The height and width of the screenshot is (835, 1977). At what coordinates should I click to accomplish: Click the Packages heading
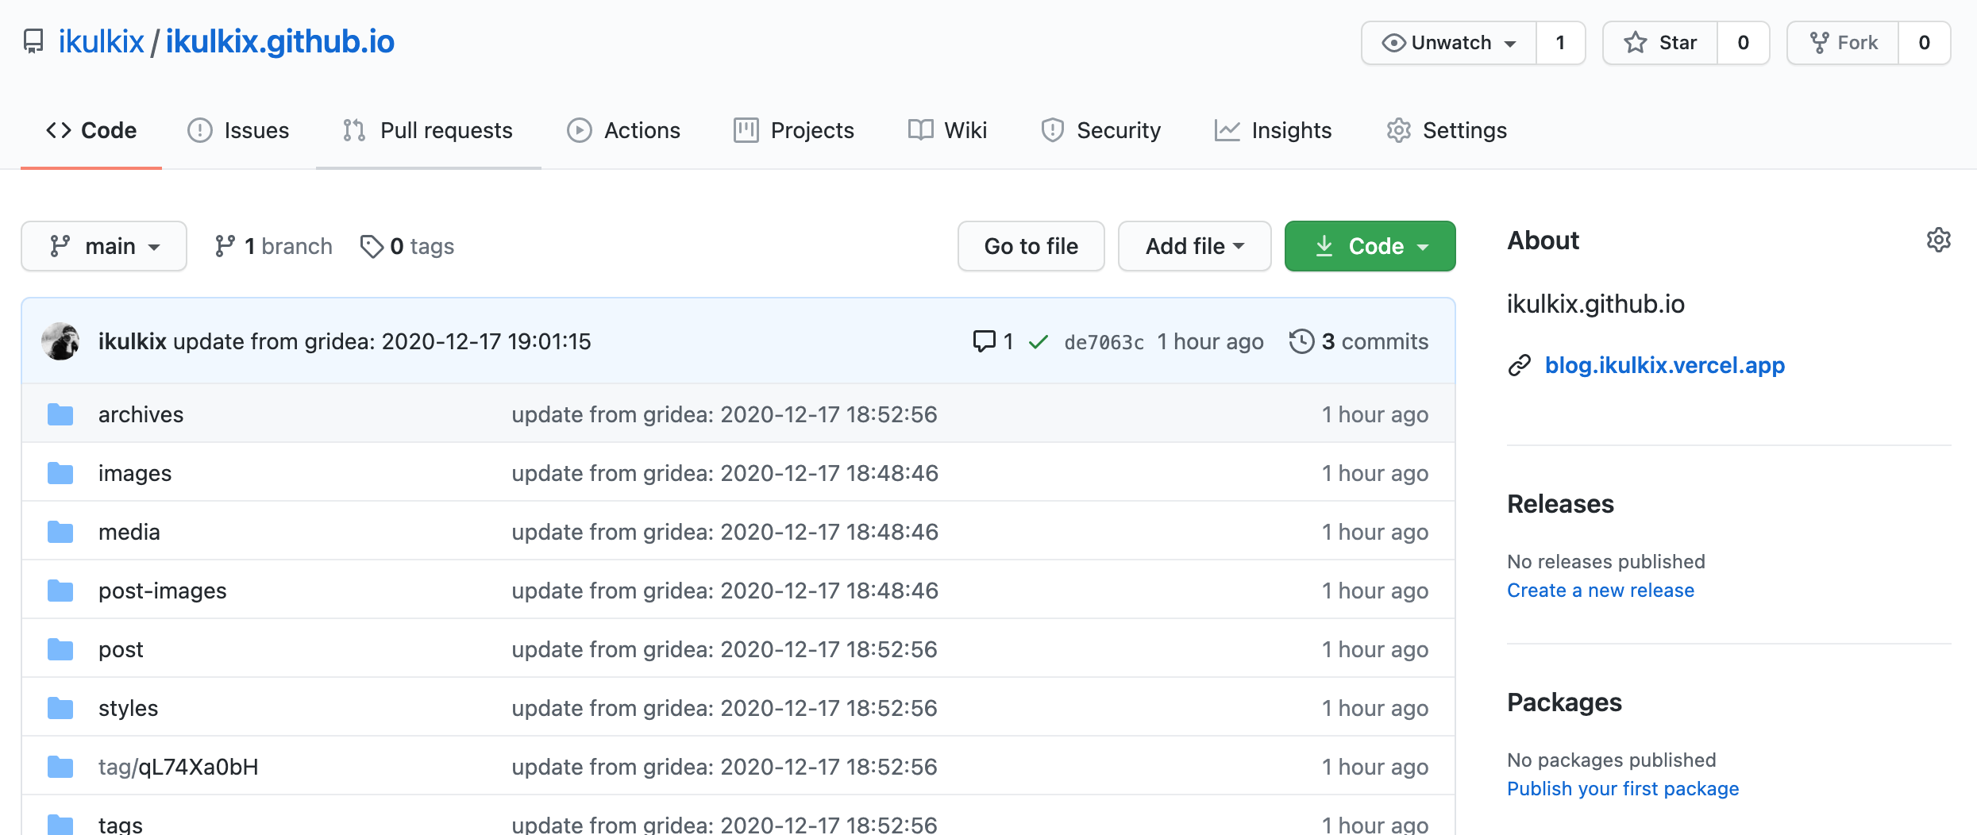[x=1564, y=702]
